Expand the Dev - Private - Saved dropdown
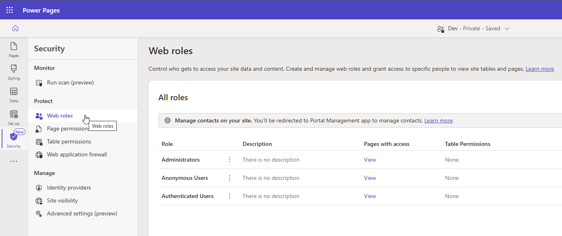Screen dimensions: 562x236 point(507,29)
